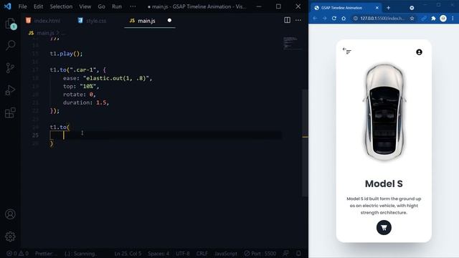Open notifications bell in status bar
Viewport: 459px width, 258px height.
point(298,253)
